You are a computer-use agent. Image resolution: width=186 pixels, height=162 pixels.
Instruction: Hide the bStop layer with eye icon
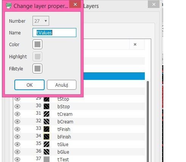pos(17,106)
